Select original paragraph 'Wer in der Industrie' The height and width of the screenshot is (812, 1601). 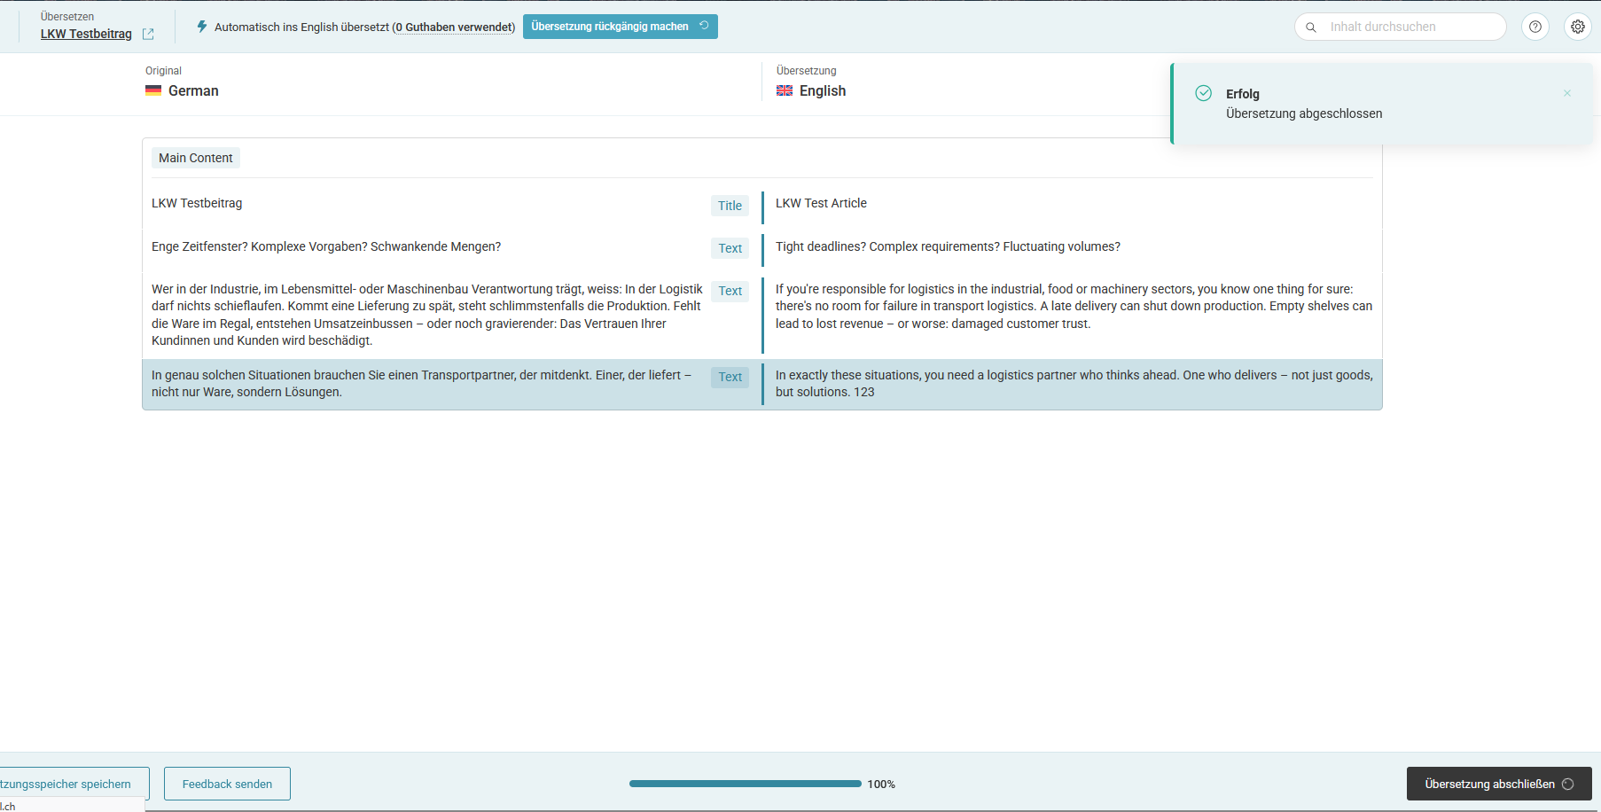427,315
